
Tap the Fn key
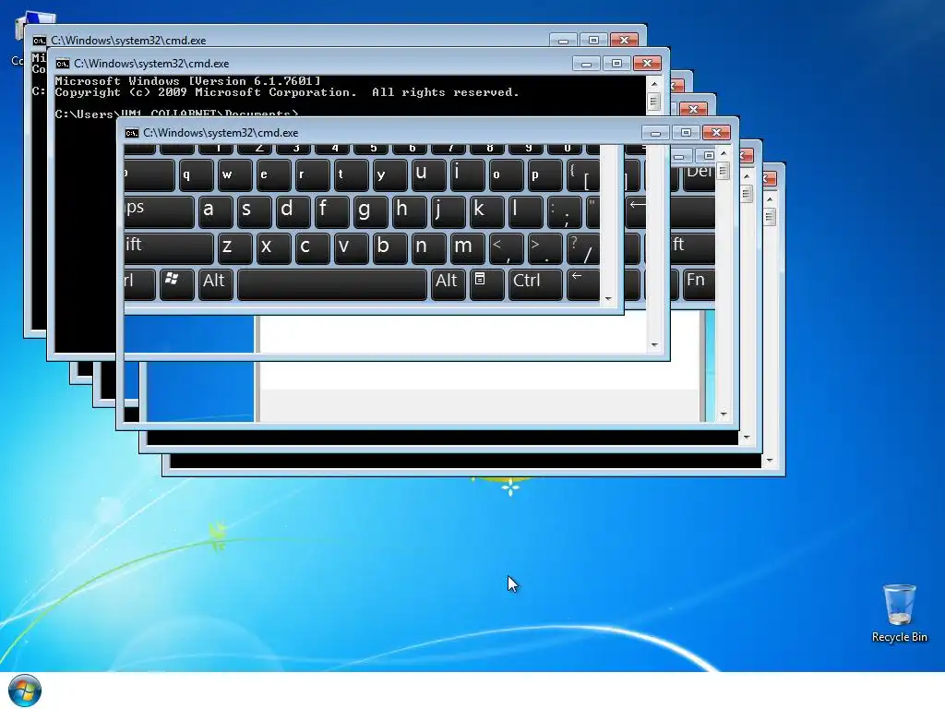698,284
